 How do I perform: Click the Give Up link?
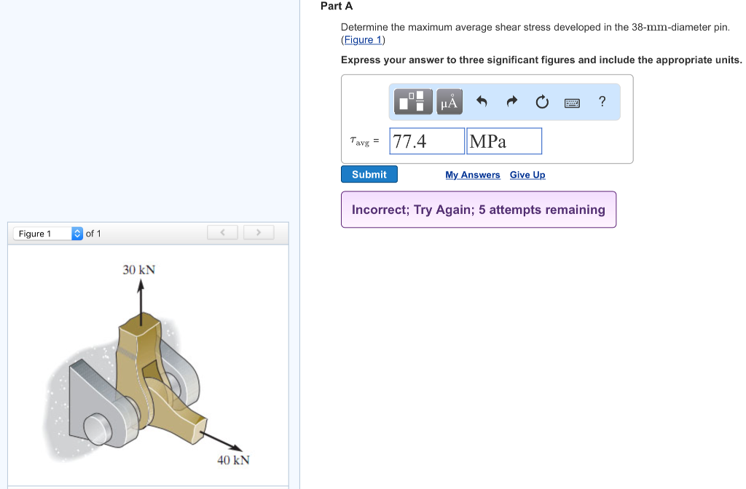coord(527,175)
